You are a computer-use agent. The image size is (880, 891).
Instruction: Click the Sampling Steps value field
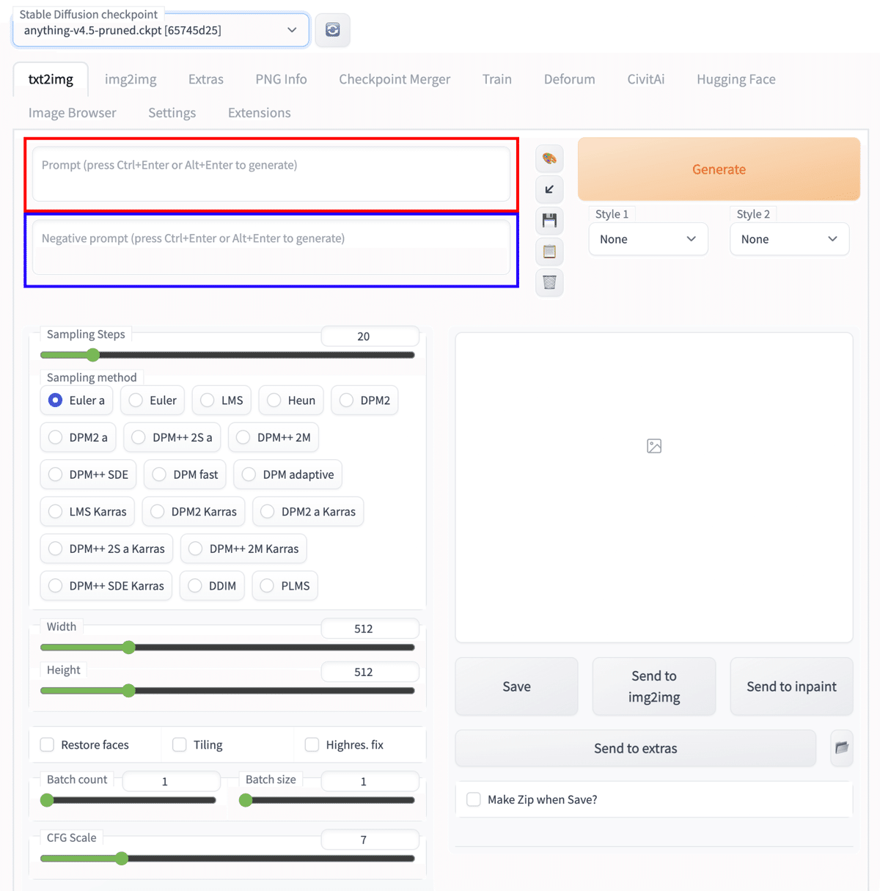pyautogui.click(x=370, y=337)
